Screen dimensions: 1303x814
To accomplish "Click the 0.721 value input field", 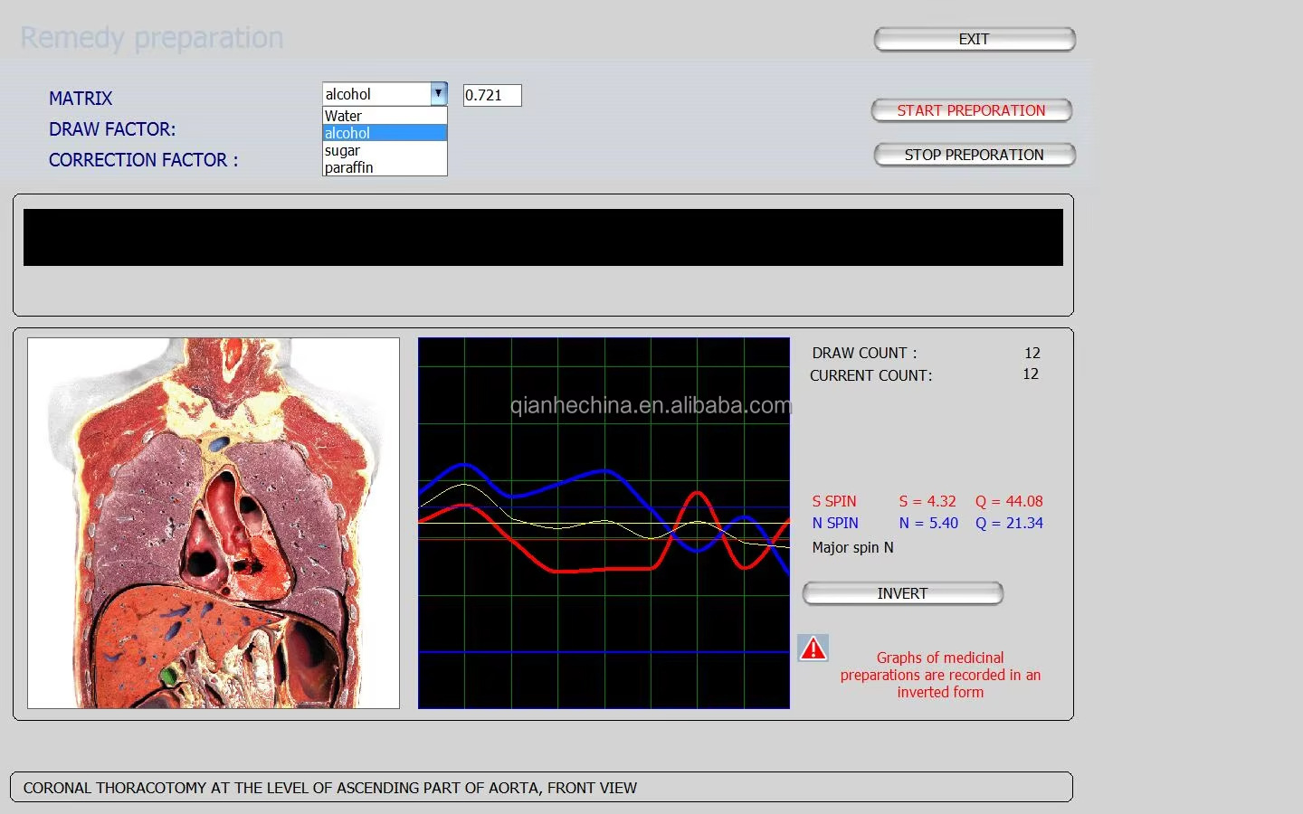I will (x=492, y=95).
